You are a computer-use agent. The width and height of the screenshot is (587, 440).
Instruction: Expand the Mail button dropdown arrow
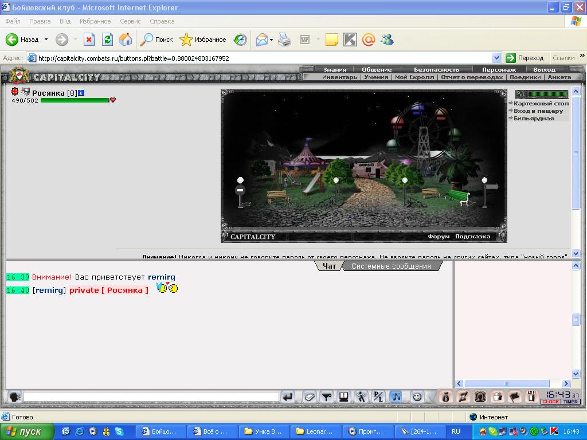pos(271,40)
